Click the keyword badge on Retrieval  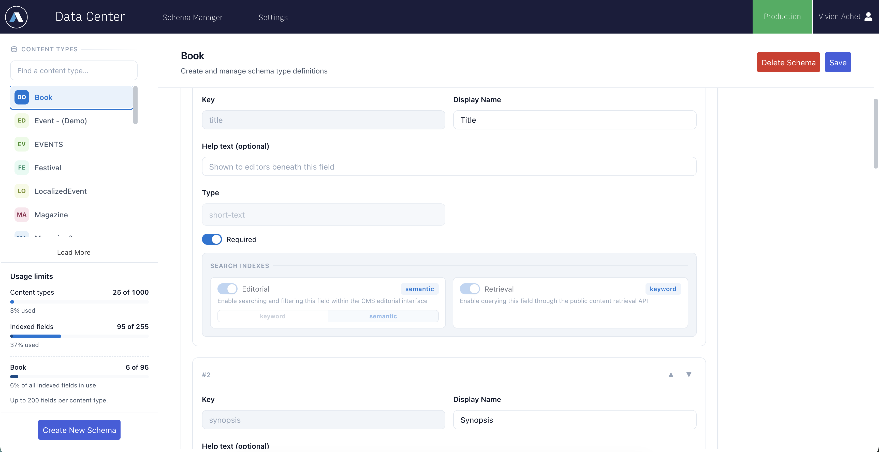pos(663,289)
